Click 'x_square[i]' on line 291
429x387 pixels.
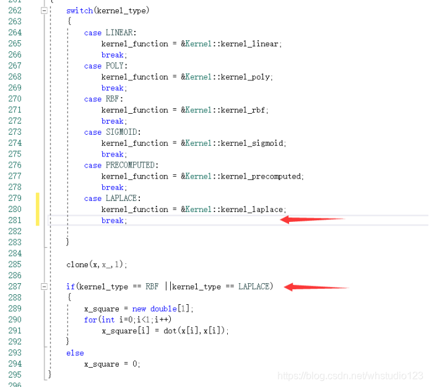[x=126, y=331]
